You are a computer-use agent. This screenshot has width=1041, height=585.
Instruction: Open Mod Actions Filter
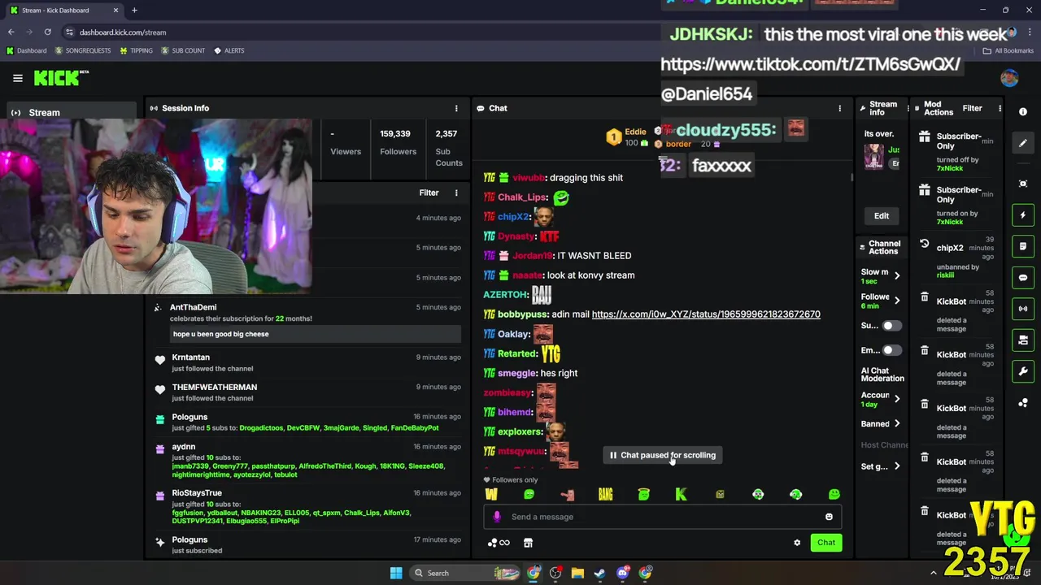pyautogui.click(x=972, y=108)
